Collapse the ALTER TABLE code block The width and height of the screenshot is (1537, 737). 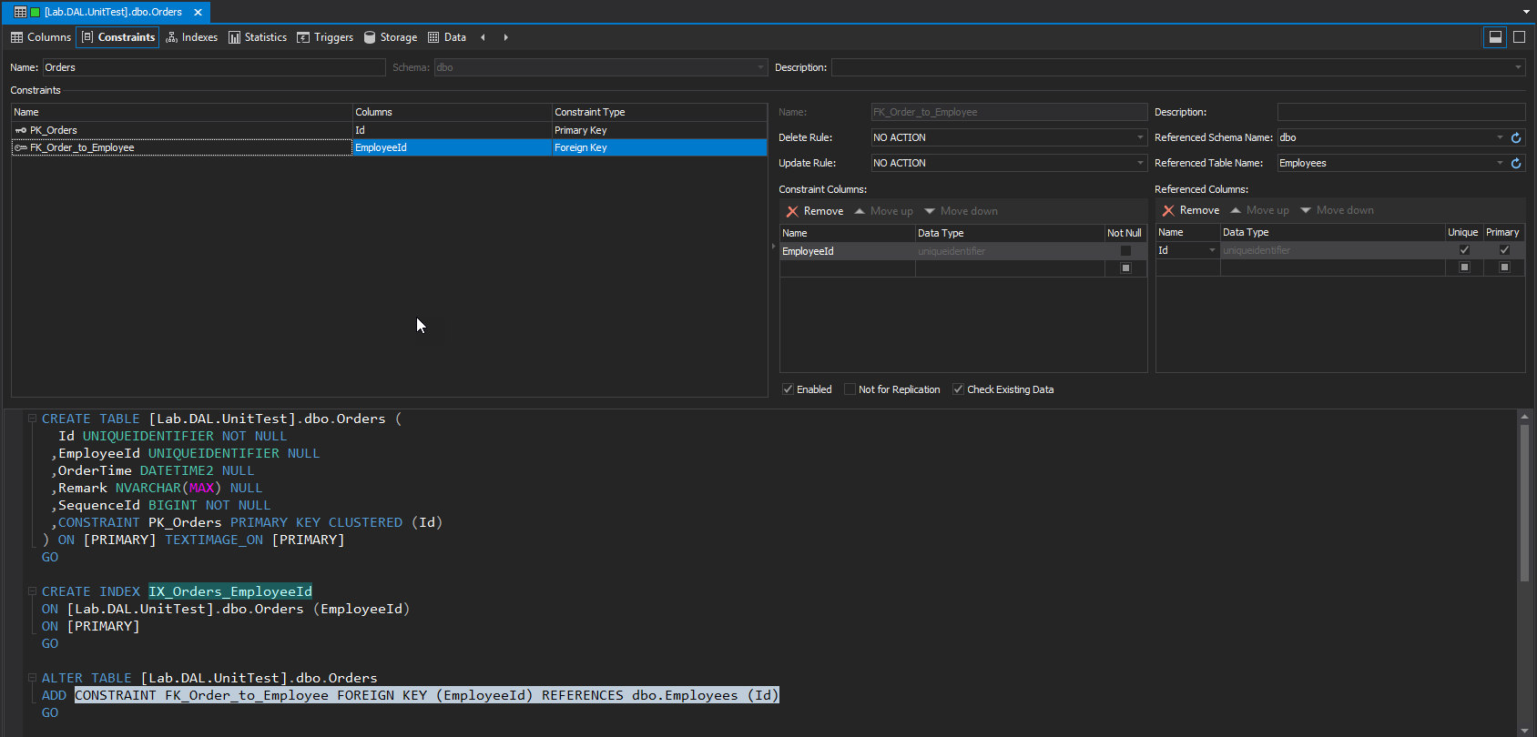[32, 678]
